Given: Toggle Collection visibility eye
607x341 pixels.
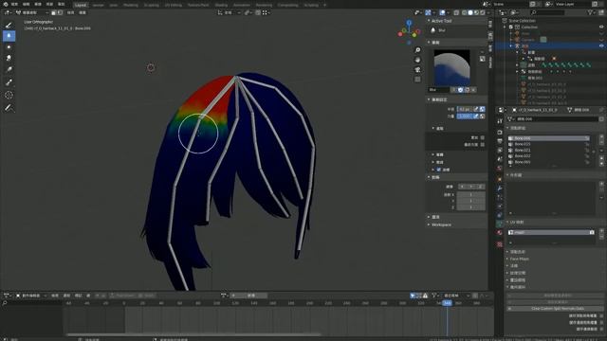Looking at the screenshot, I should (601, 27).
